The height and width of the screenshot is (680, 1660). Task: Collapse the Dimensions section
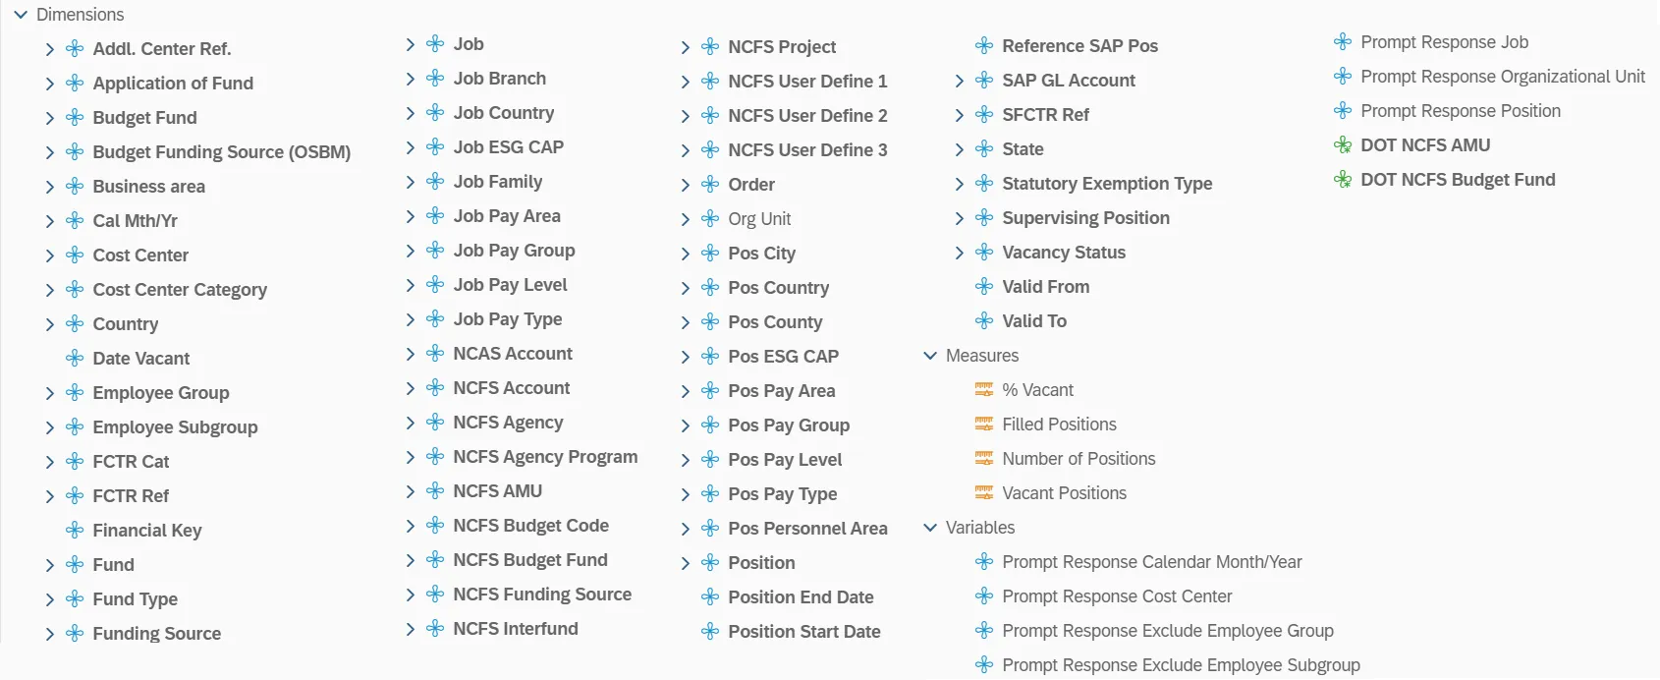[x=21, y=15]
